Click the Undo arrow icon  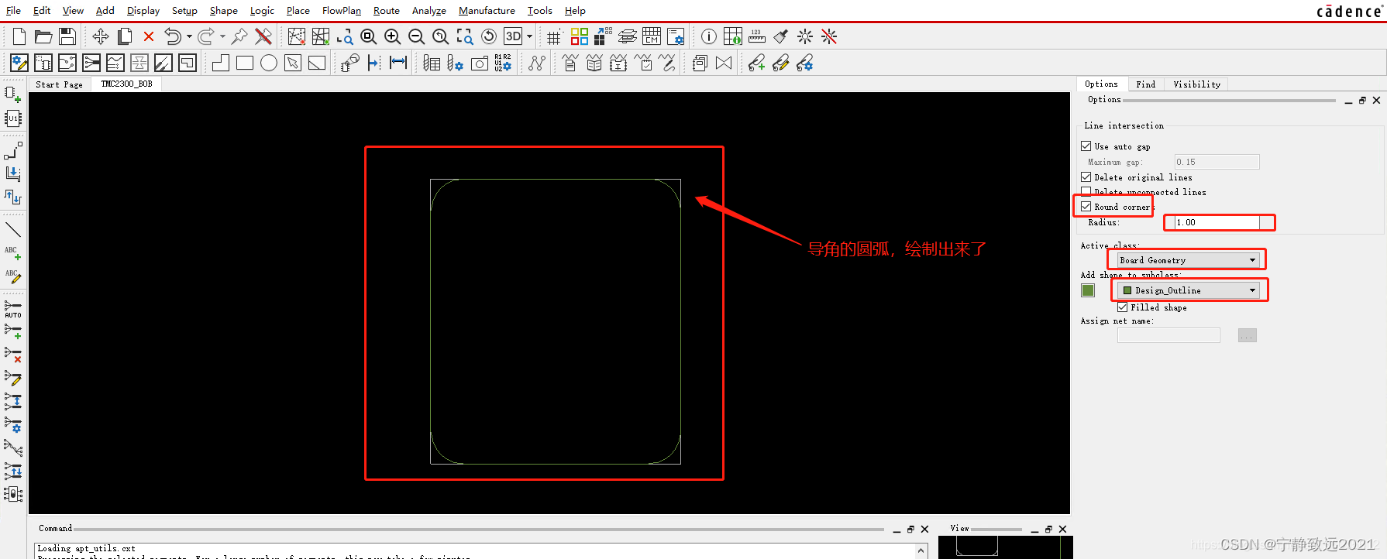pos(172,36)
